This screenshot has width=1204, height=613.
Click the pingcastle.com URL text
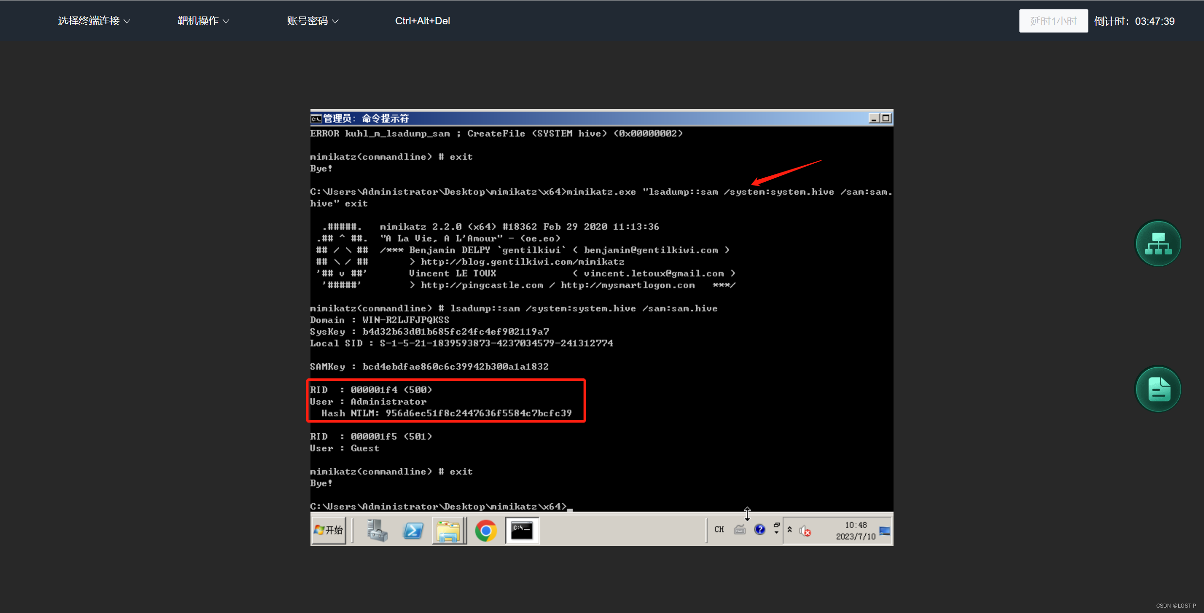point(482,285)
